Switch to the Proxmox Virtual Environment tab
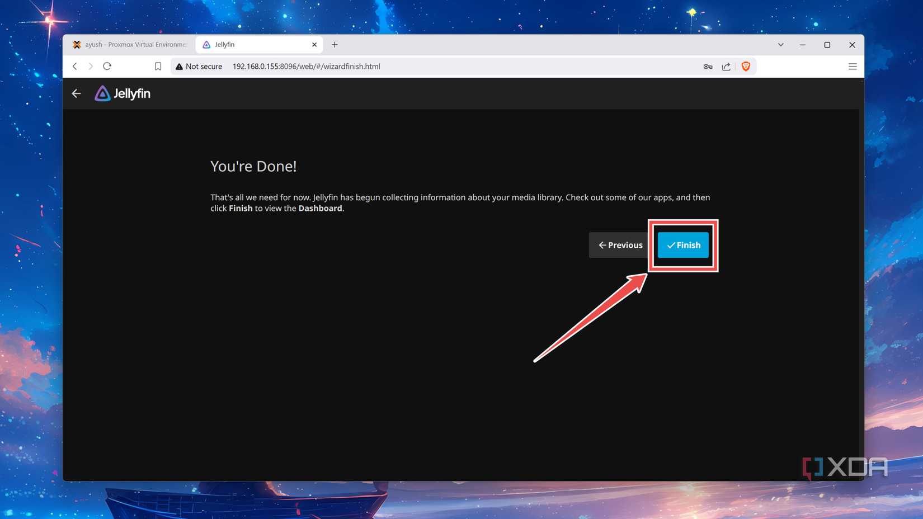The image size is (923, 519). point(134,44)
